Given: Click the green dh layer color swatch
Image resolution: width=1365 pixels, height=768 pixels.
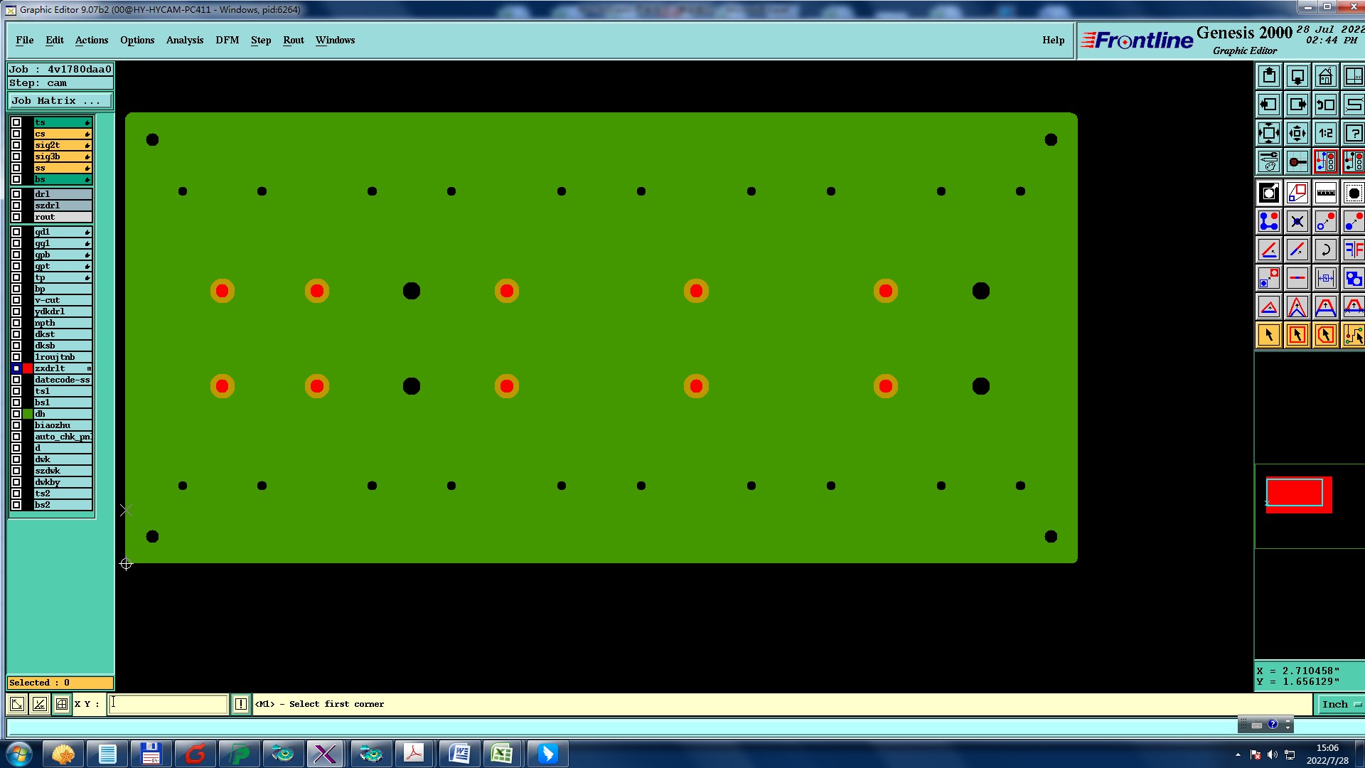Looking at the screenshot, I should click(28, 414).
